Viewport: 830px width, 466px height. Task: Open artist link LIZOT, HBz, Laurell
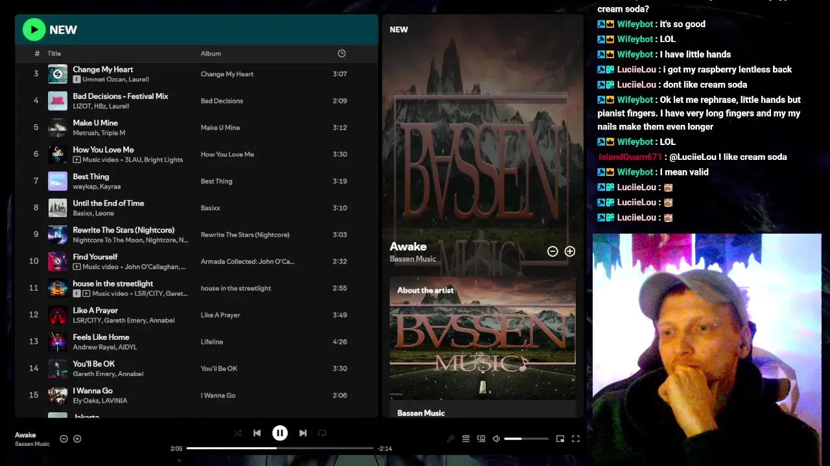coord(101,106)
